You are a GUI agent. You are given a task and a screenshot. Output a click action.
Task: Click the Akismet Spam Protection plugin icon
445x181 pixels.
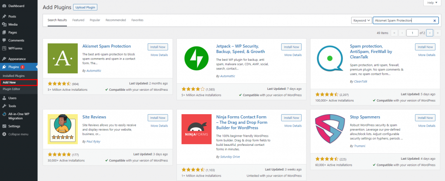(62, 58)
